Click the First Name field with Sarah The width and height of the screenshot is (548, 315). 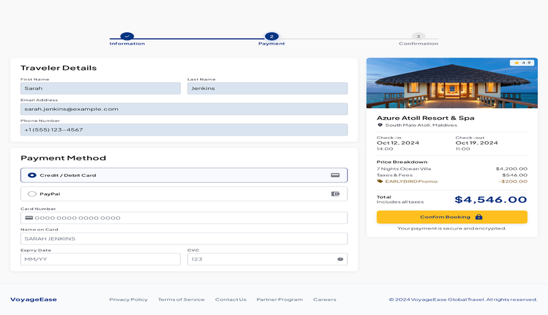101,88
